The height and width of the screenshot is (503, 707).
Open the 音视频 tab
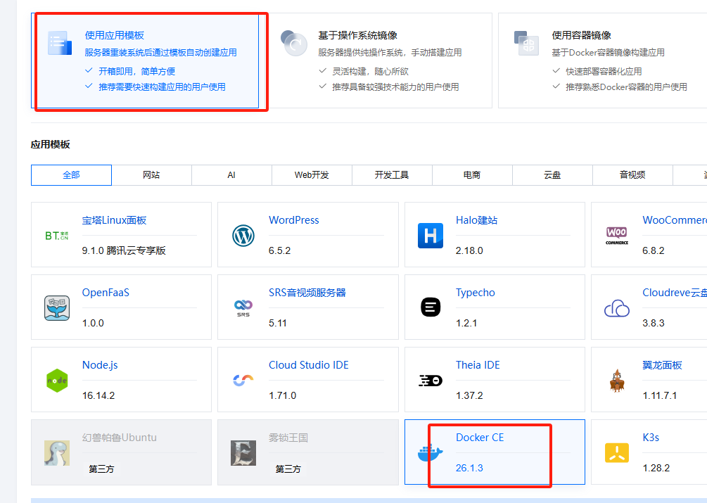point(632,175)
